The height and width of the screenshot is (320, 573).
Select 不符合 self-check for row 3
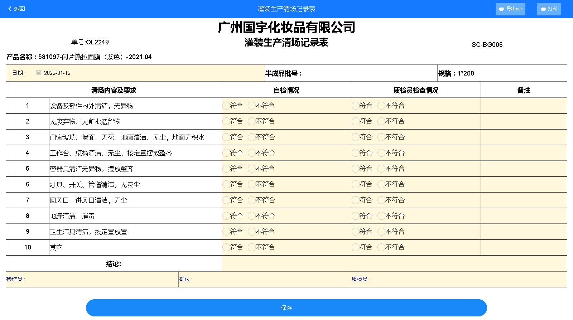[x=252, y=137]
